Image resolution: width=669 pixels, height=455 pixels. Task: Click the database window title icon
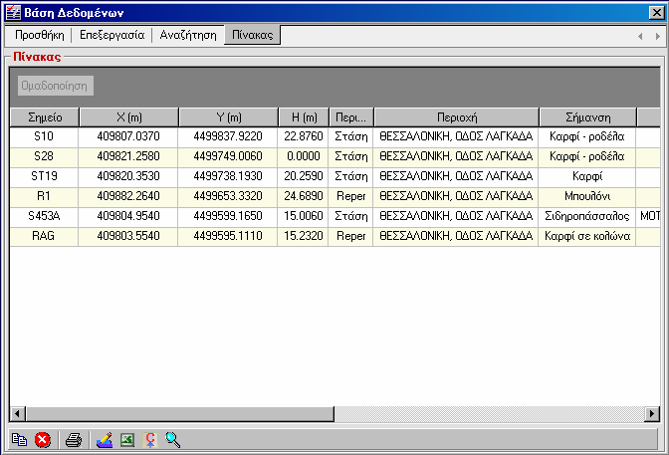tap(13, 12)
